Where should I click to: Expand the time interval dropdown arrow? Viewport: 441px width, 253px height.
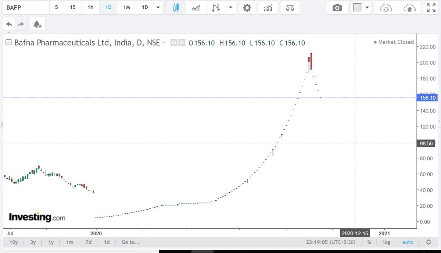coord(158,7)
